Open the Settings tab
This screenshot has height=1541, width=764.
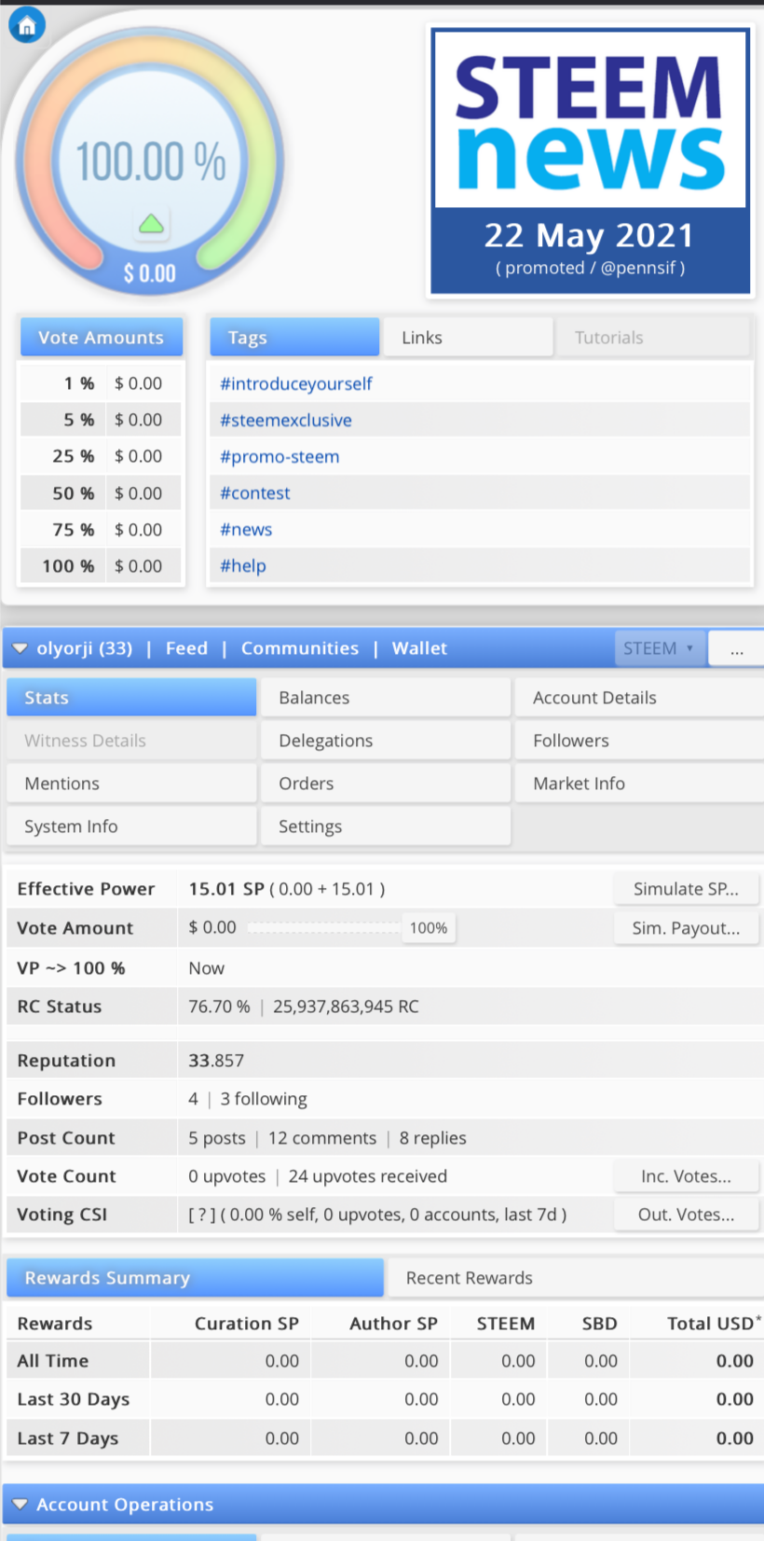point(386,826)
